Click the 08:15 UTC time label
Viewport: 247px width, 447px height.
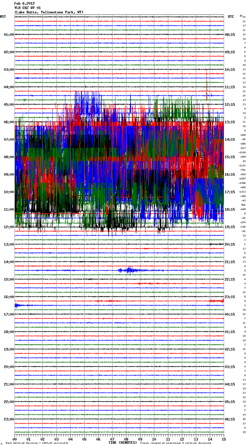[x=230, y=35]
